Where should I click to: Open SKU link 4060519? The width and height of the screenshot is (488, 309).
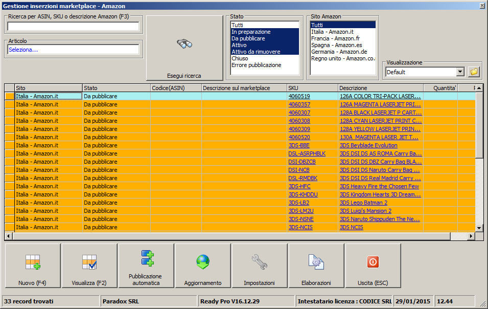pyautogui.click(x=299, y=96)
